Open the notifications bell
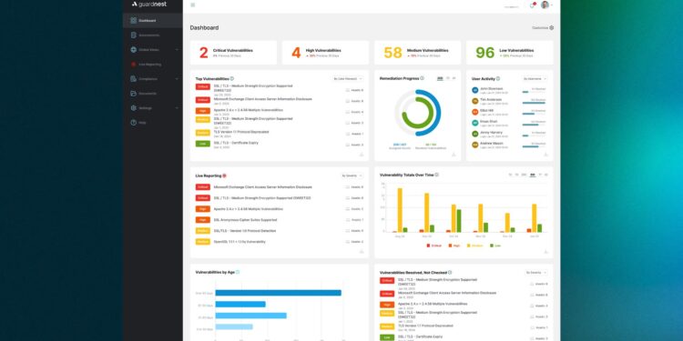 532,5
